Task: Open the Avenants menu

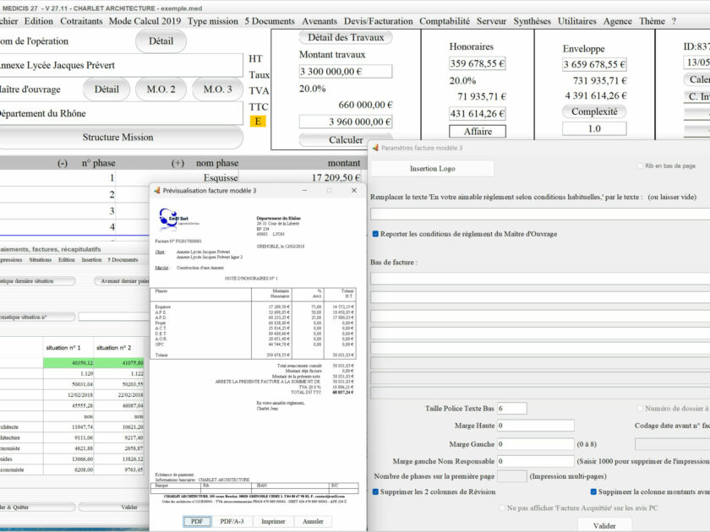Action: [x=319, y=21]
